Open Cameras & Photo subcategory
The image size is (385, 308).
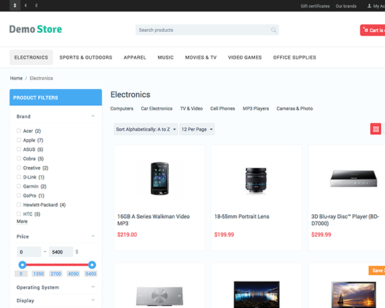click(x=295, y=108)
